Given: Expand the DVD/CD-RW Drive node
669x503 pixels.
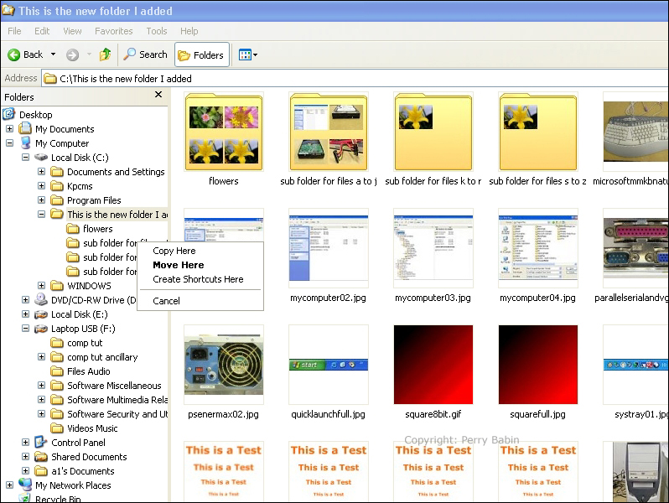Looking at the screenshot, I should click(26, 300).
